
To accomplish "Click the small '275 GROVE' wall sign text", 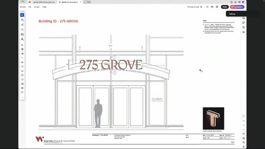I will 157,99.
